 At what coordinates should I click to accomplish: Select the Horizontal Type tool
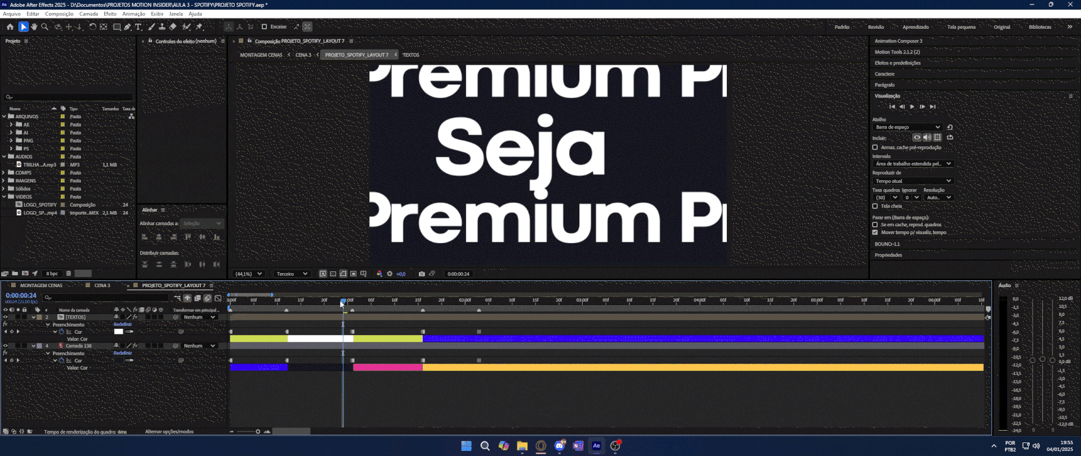pos(139,26)
